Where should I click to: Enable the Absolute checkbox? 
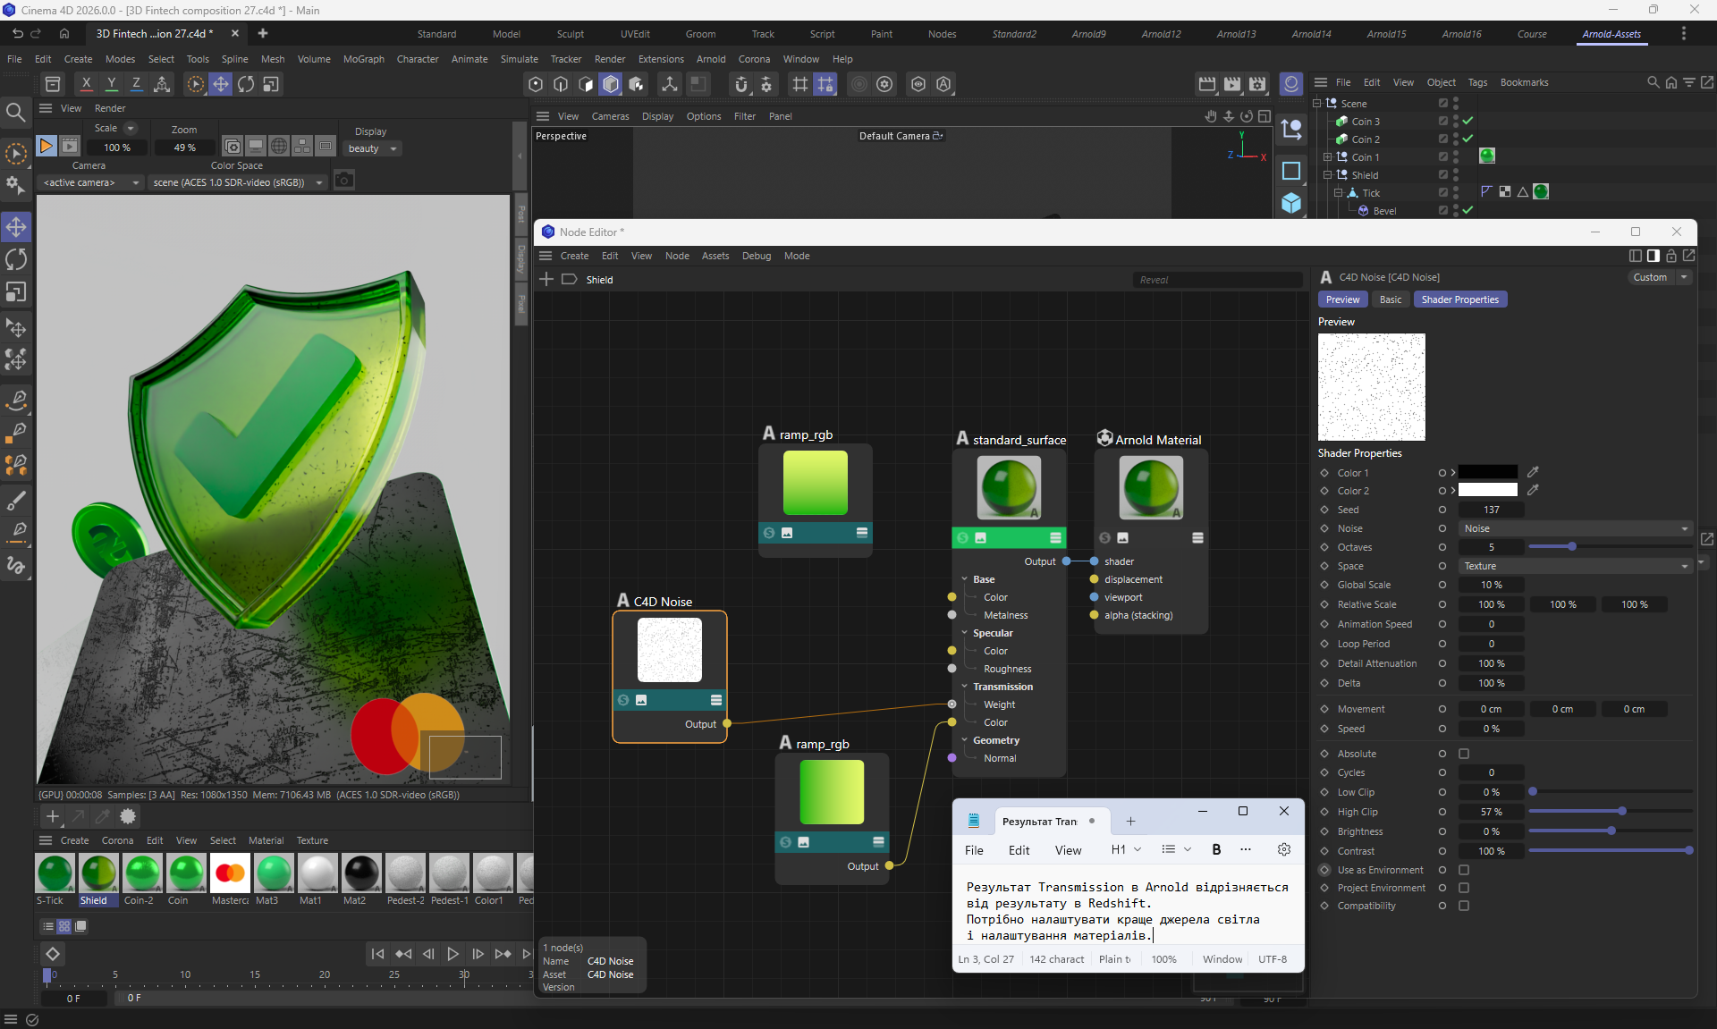(x=1464, y=754)
